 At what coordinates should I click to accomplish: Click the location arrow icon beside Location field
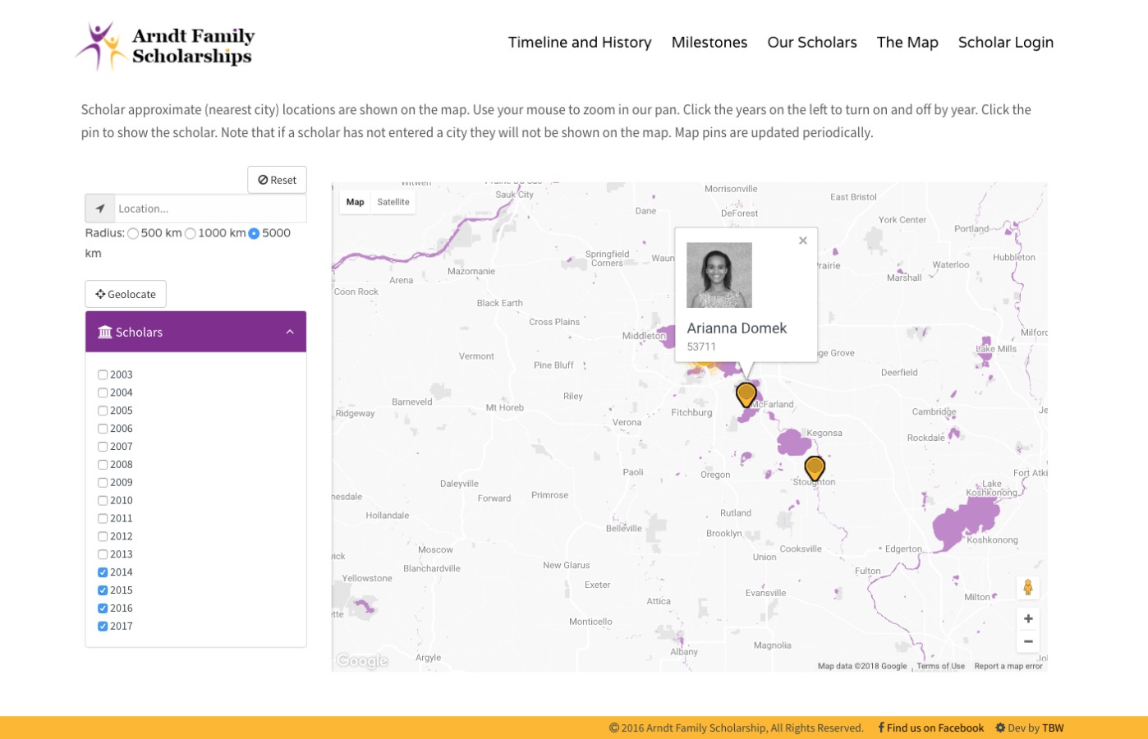click(x=100, y=209)
